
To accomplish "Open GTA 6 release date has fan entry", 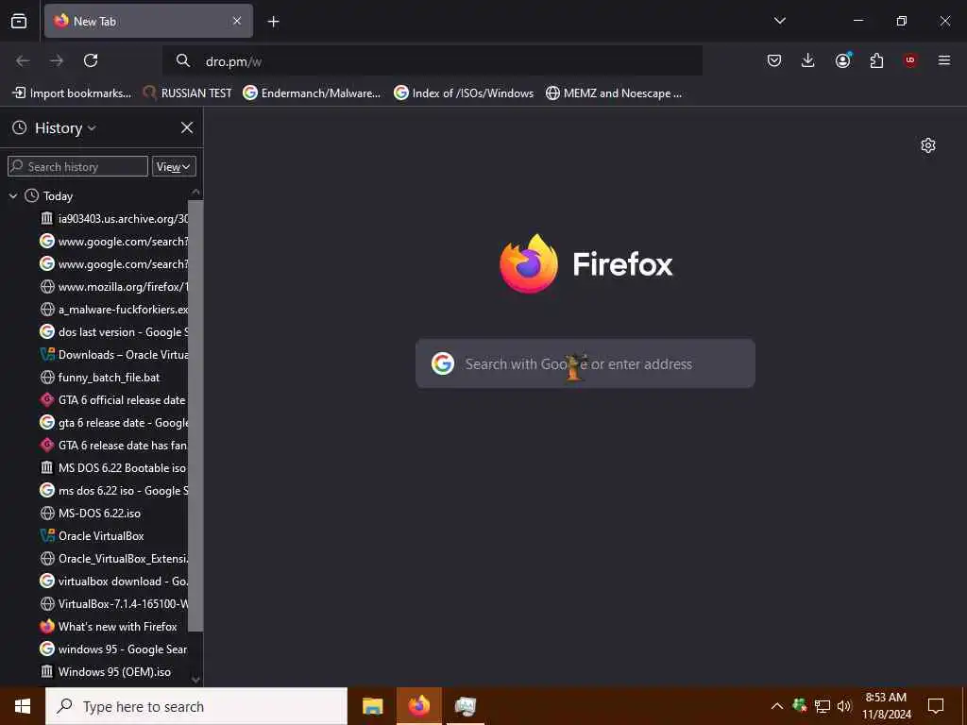I will 113,446.
